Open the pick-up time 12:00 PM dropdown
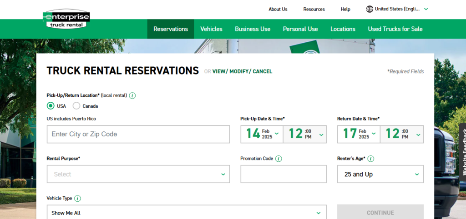466x219 pixels. point(304,134)
